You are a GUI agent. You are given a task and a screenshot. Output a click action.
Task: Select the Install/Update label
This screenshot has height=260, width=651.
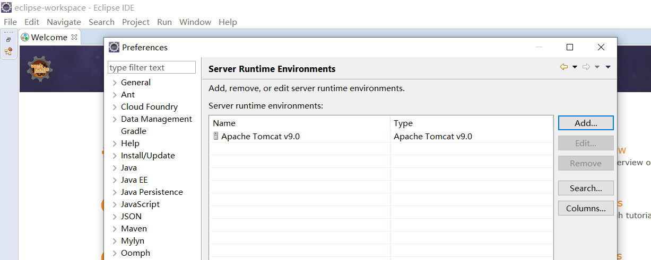pyautogui.click(x=148, y=156)
